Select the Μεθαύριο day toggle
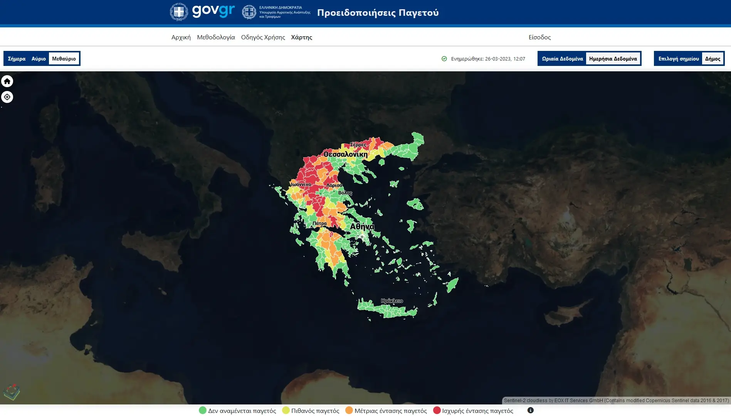The width and height of the screenshot is (731, 416). coord(64,59)
